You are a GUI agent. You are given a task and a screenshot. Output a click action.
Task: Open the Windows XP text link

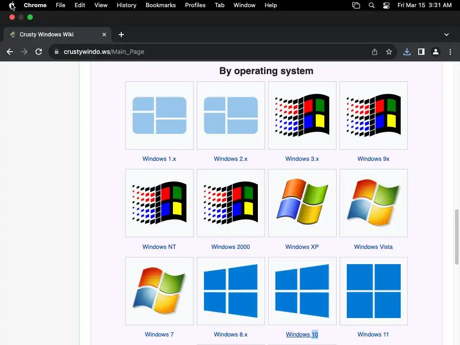302,247
